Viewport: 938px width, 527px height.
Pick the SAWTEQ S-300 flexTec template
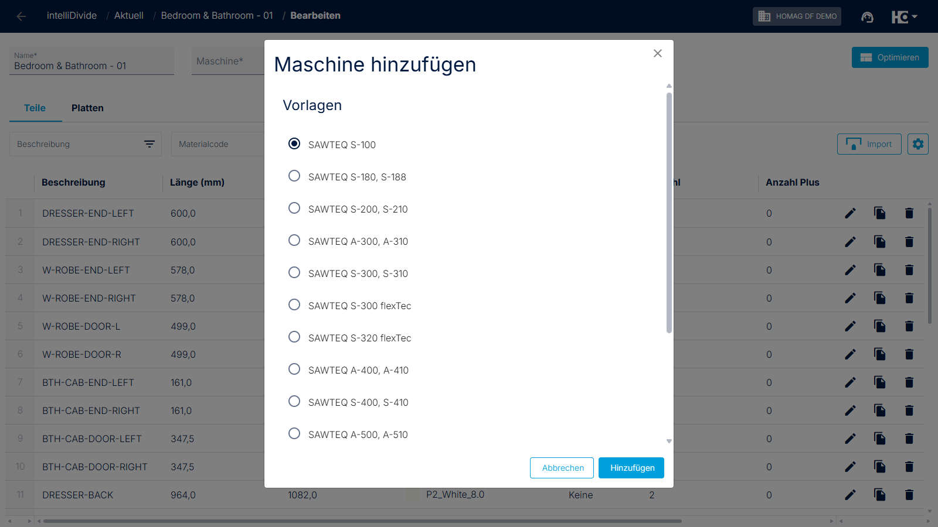(294, 305)
